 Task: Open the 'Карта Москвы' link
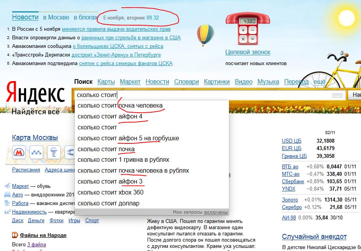[x=35, y=138]
